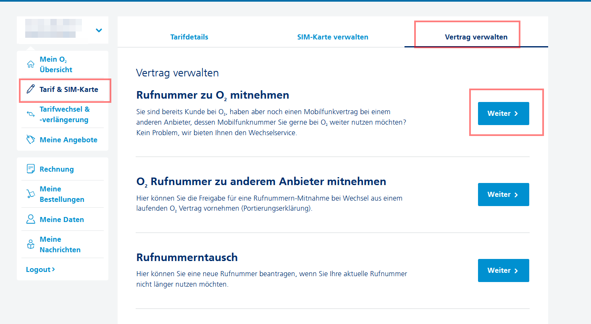The width and height of the screenshot is (591, 324).
Task: Click the 'Rufnummer zu O2 mitnehmen' heading
Action: tap(213, 96)
